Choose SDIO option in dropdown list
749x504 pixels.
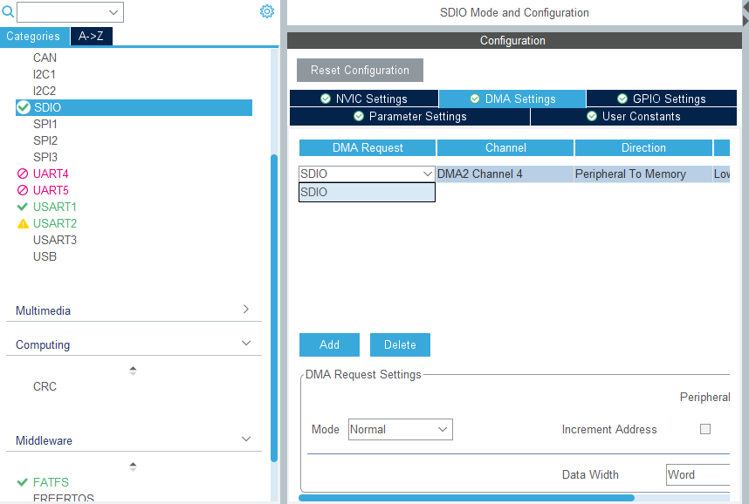pyautogui.click(x=367, y=193)
